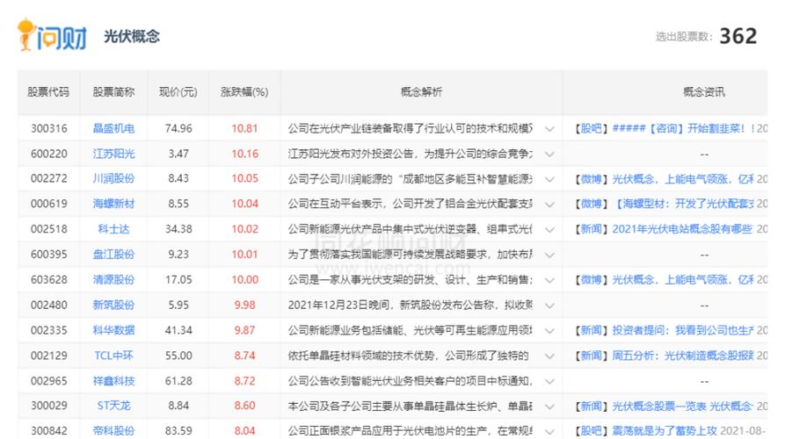The height and width of the screenshot is (439, 785).
Task: Open stock link 新筑股份
Action: pos(113,305)
